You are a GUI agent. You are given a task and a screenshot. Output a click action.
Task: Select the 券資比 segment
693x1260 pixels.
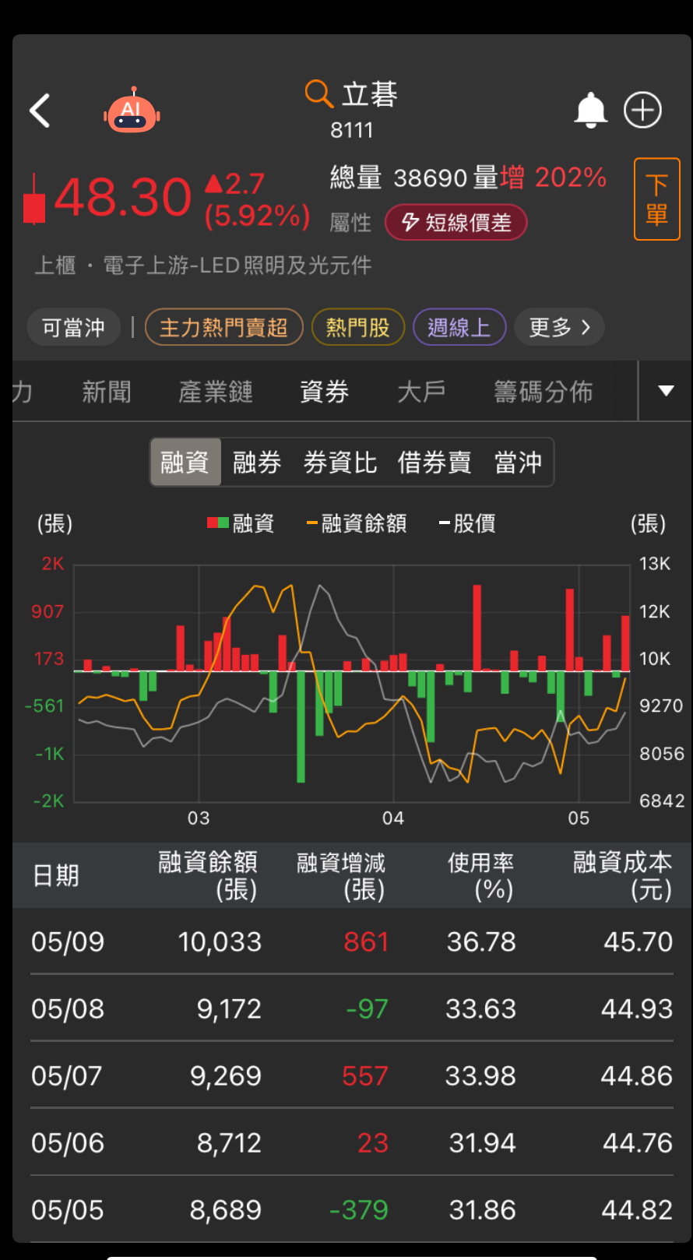pyautogui.click(x=340, y=463)
